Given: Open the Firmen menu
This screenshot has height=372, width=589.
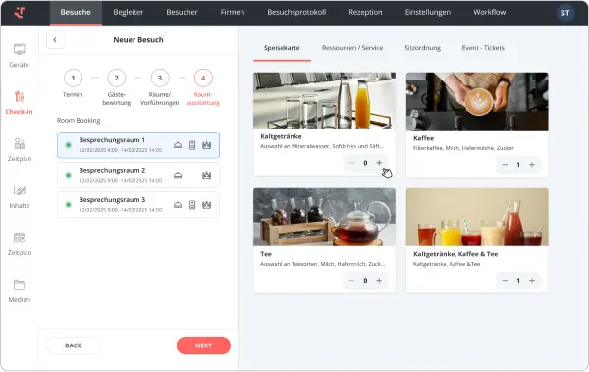Looking at the screenshot, I should click(232, 12).
